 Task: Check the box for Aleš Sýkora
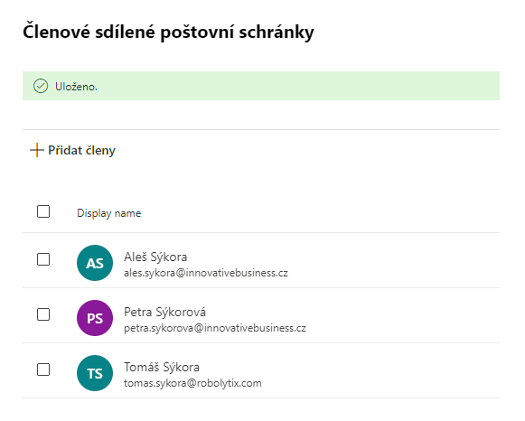click(x=43, y=259)
